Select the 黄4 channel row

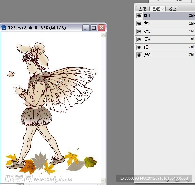169,39
